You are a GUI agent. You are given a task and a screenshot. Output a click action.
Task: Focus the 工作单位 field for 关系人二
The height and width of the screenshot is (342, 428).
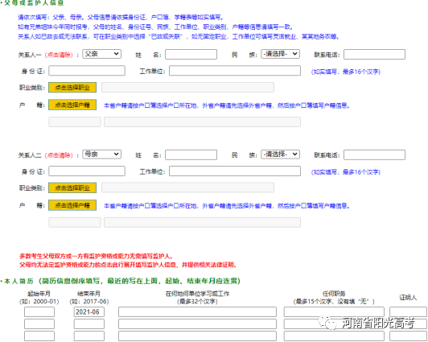[x=235, y=171]
